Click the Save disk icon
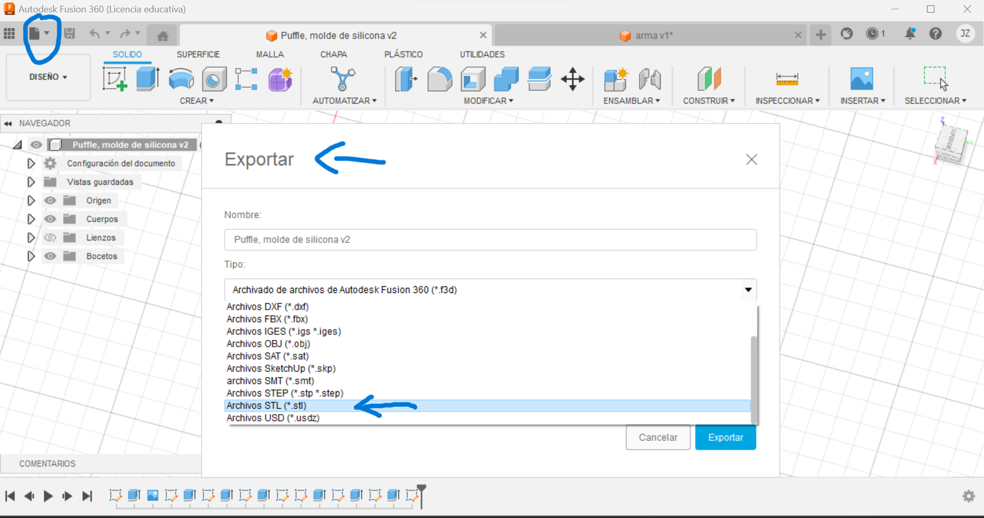 69,34
